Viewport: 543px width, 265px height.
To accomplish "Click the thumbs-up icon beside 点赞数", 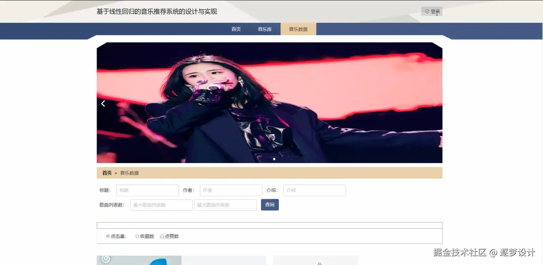I will point(162,236).
